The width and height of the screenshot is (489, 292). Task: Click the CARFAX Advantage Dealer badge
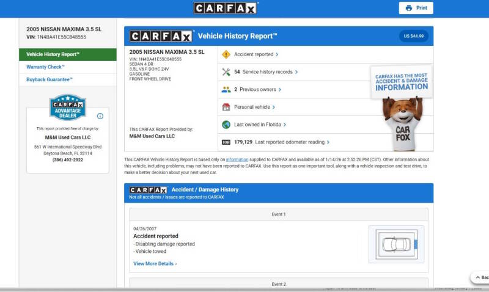pyautogui.click(x=68, y=108)
